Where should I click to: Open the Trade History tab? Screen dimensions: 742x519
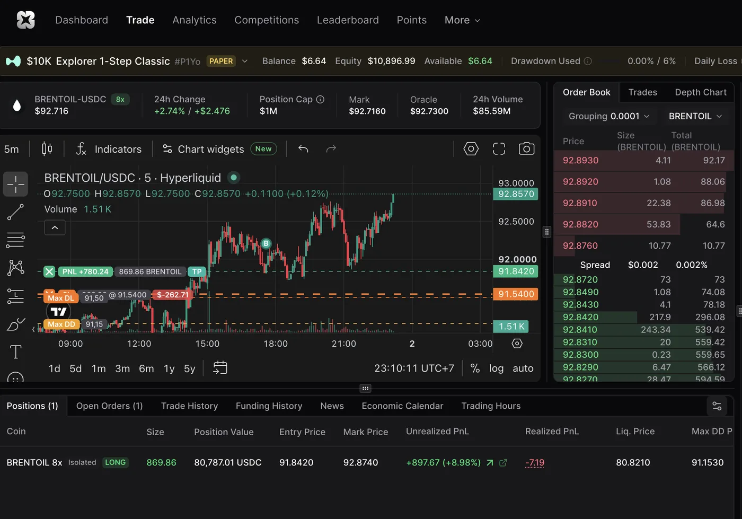point(189,406)
